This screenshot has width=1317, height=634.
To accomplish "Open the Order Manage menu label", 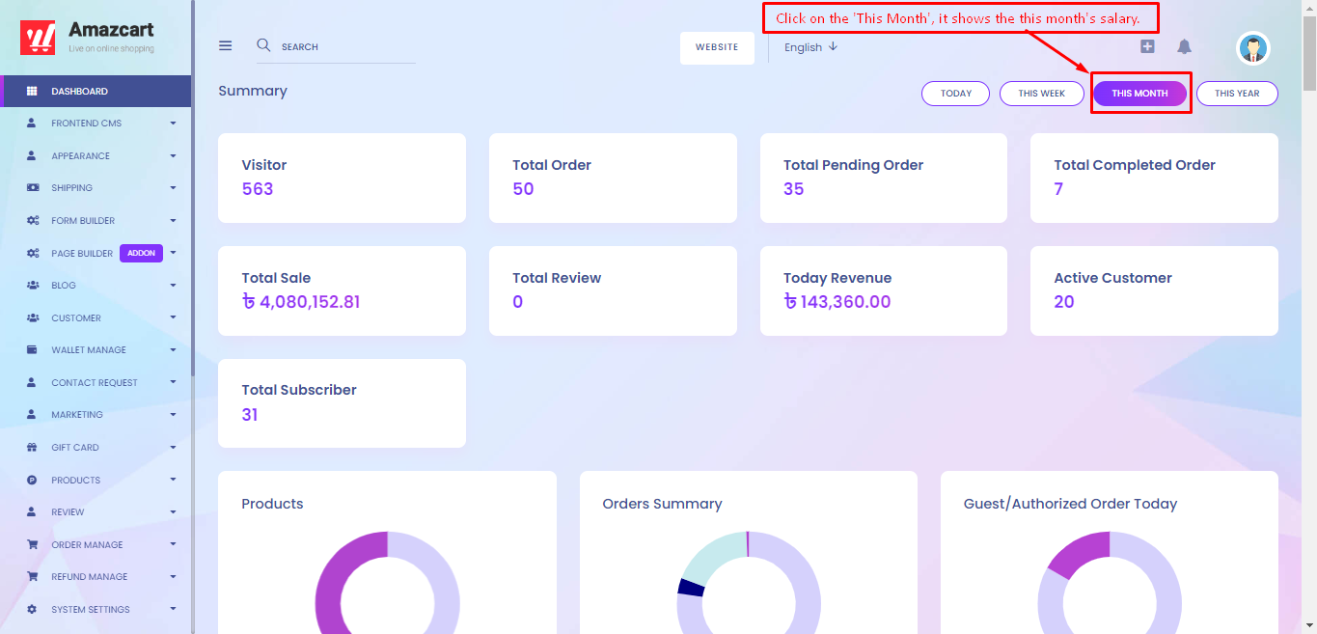I will [x=87, y=544].
